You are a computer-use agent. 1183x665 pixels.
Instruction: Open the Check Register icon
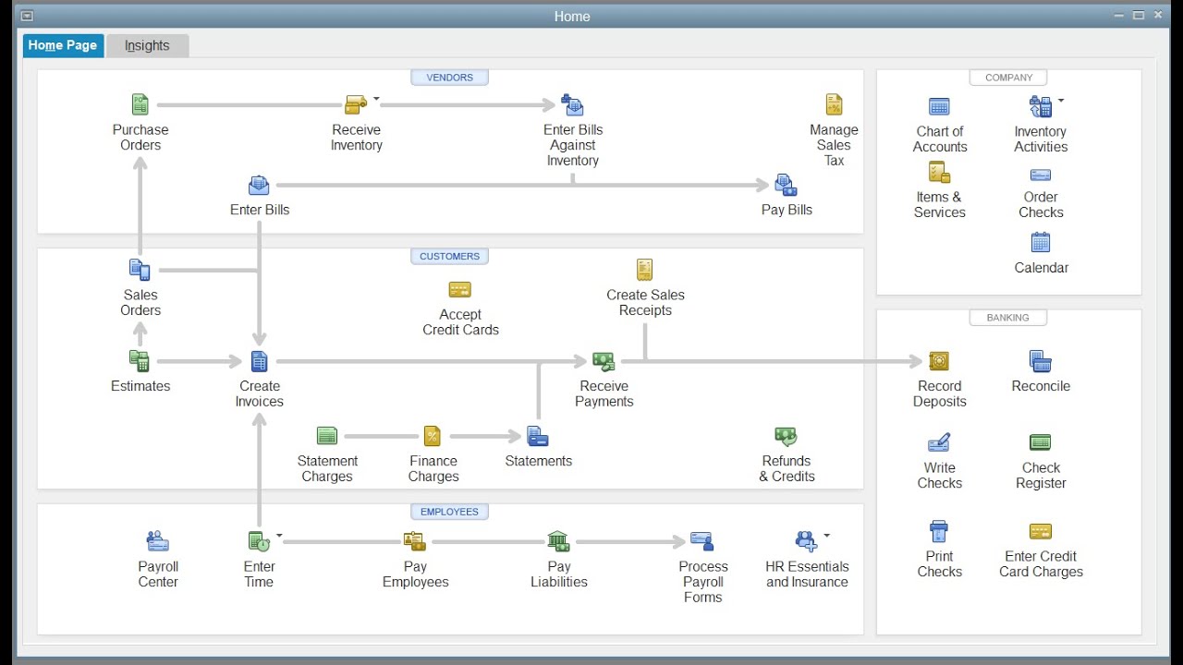point(1041,442)
